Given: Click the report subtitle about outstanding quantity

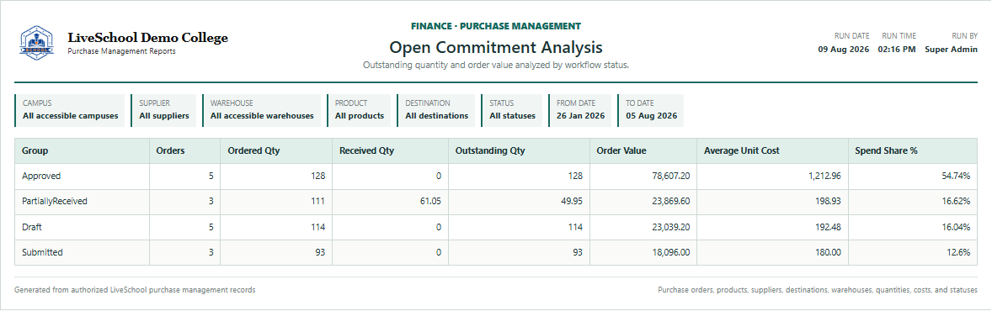Looking at the screenshot, I should [x=495, y=65].
